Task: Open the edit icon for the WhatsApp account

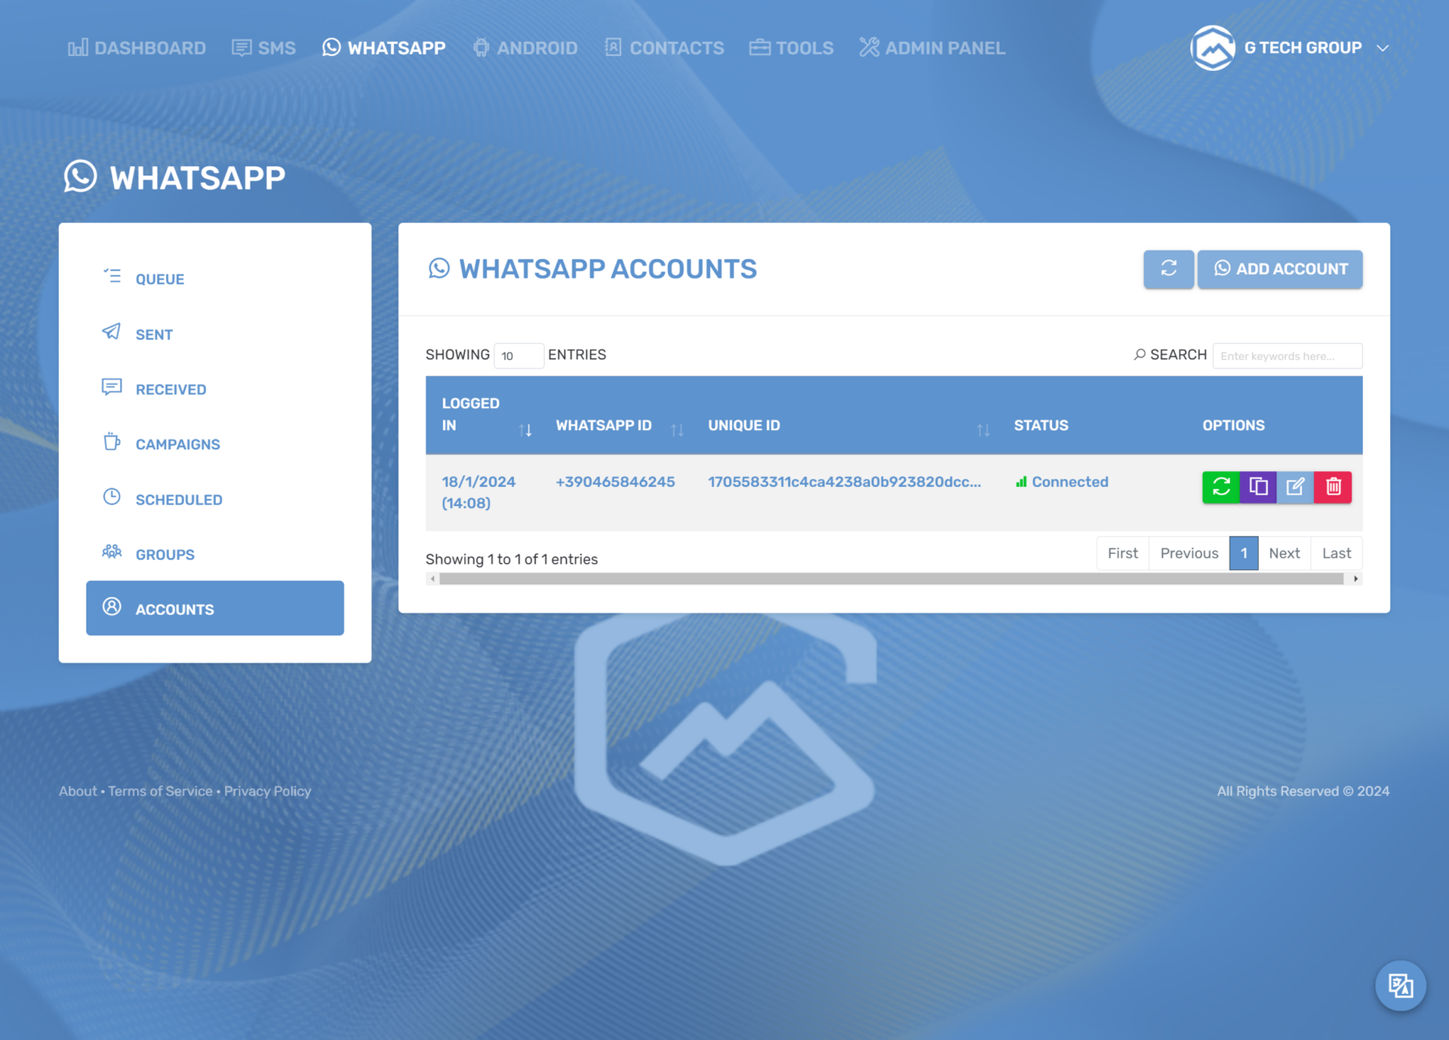Action: [x=1295, y=487]
